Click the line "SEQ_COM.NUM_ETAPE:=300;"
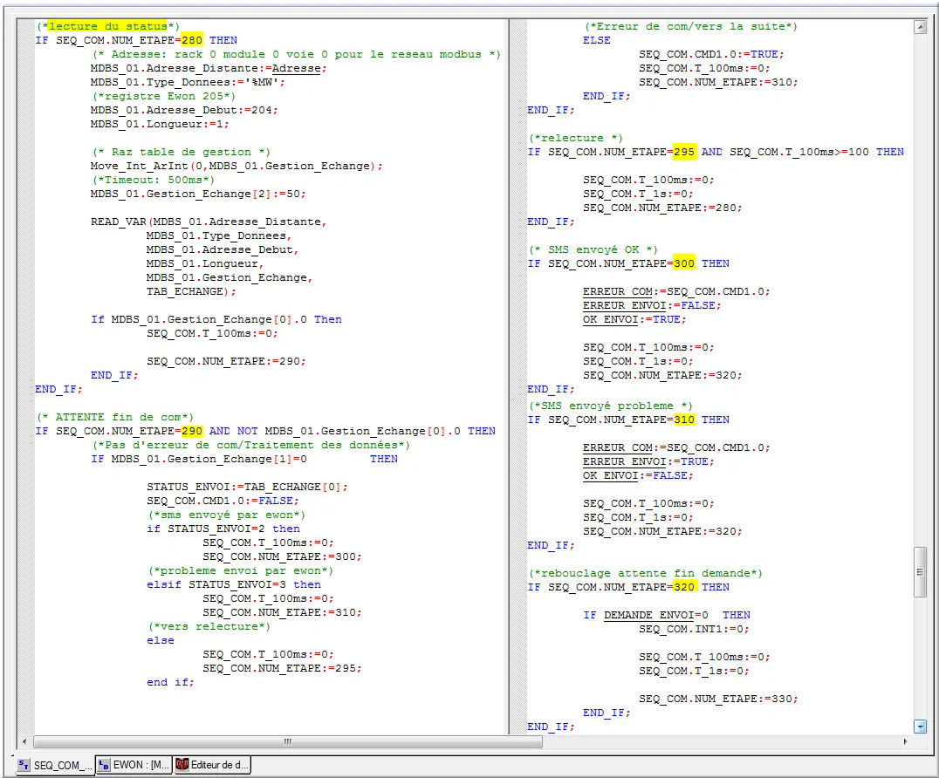The width and height of the screenshot is (939, 778). tap(282, 556)
